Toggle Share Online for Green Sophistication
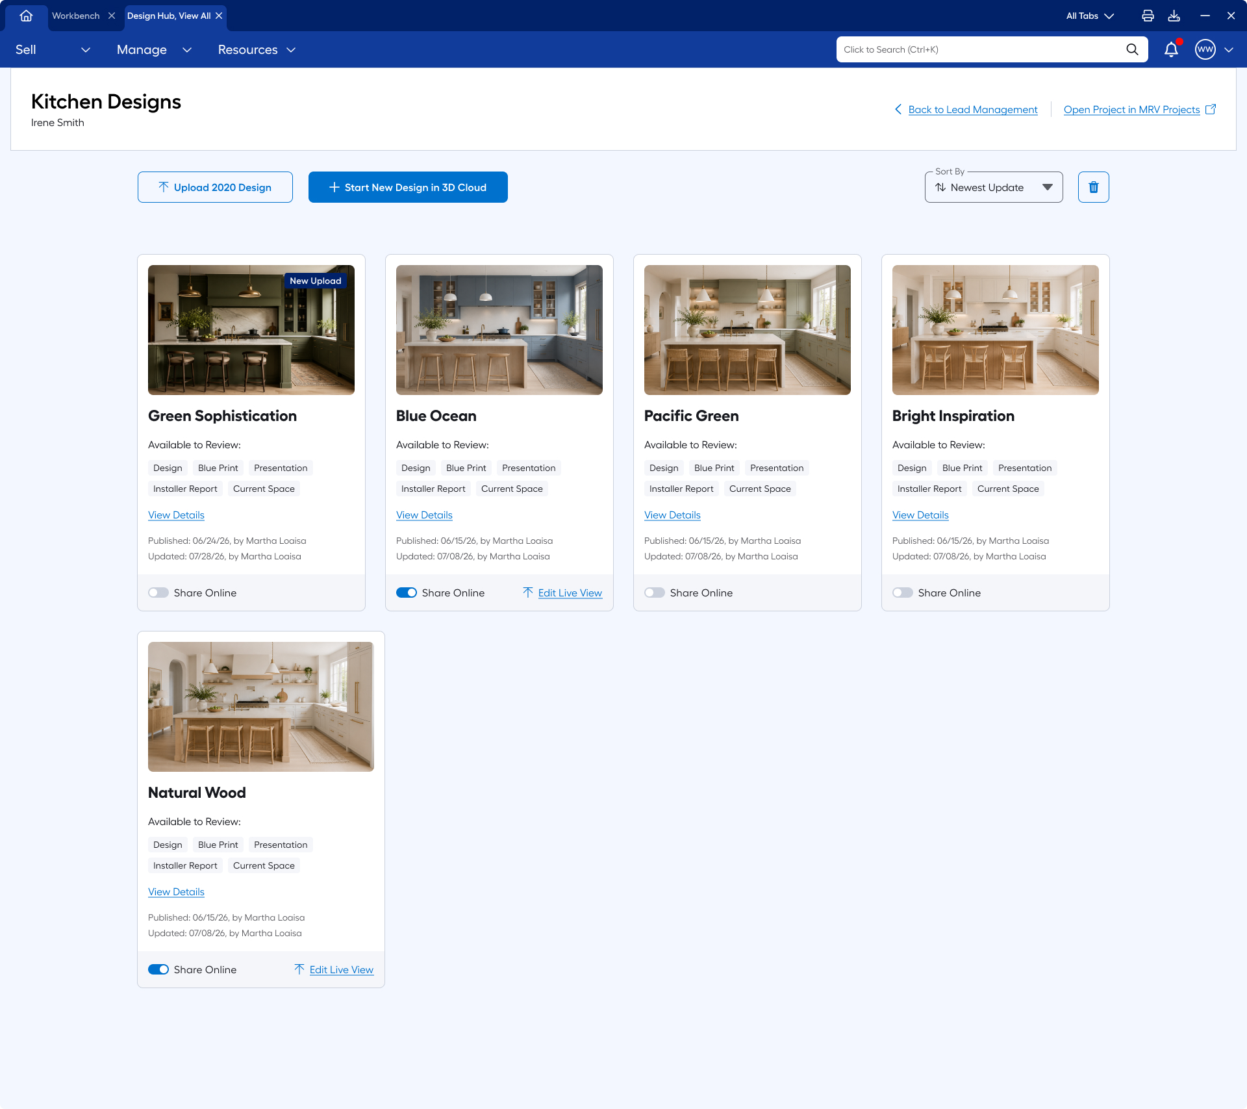 point(158,593)
